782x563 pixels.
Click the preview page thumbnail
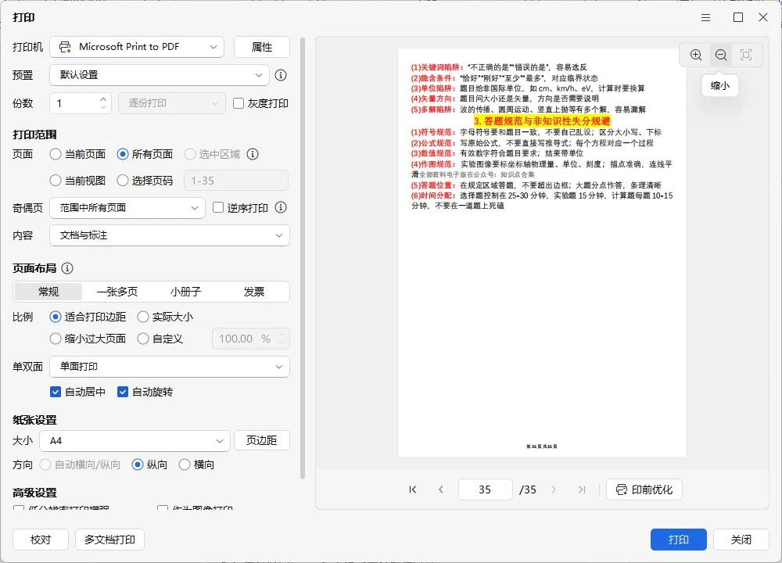542,253
